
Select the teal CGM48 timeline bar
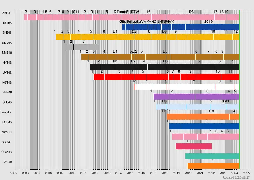click(x=212, y=156)
